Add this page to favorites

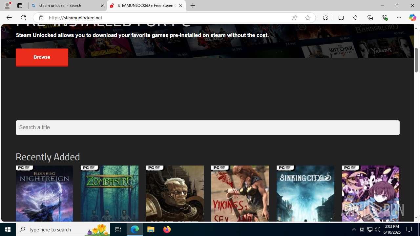pyautogui.click(x=308, y=18)
